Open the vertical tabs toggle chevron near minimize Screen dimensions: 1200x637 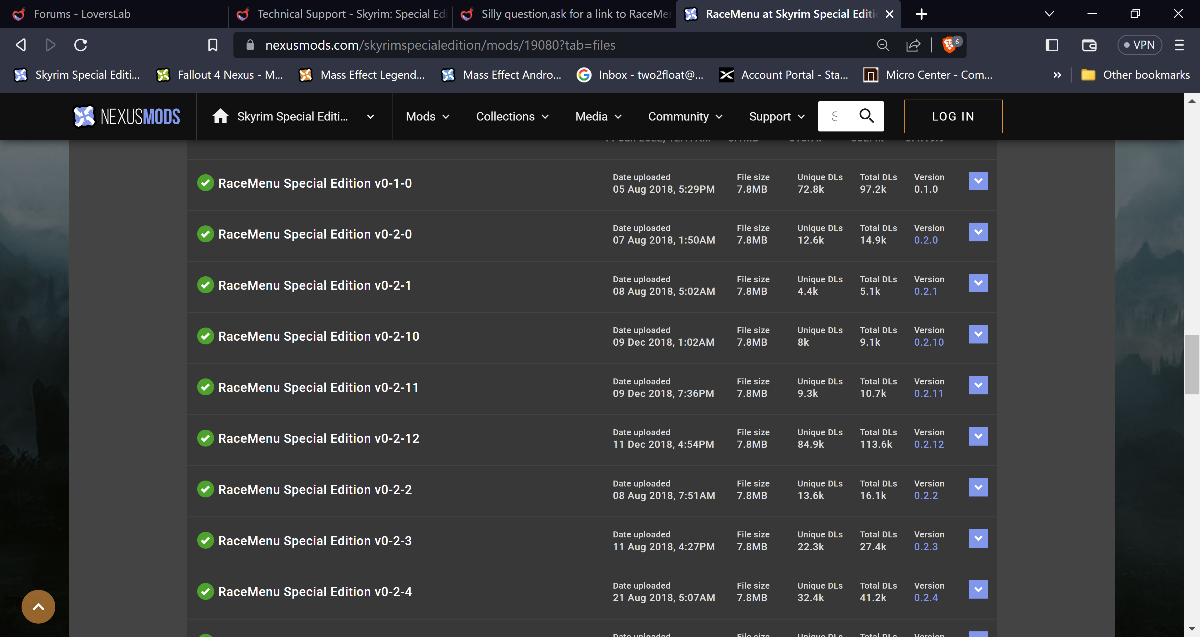tap(1049, 14)
